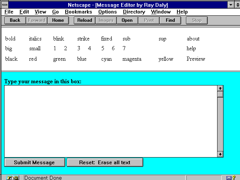The image size is (240, 180).
Task: Open the help link
Action: point(191,48)
